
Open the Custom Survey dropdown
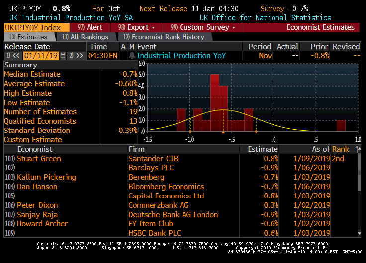click(202, 27)
